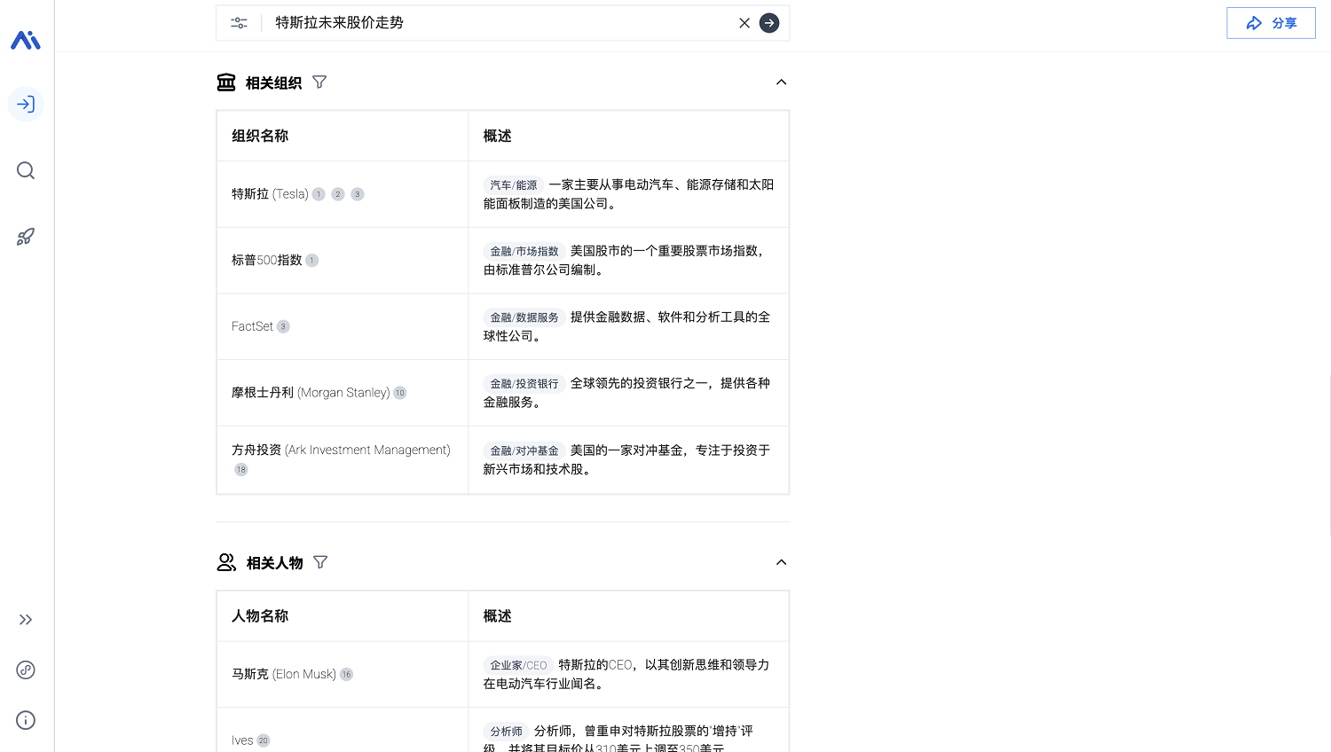1331x752 pixels.
Task: Click the 人物名称 column header
Action: [x=260, y=615]
